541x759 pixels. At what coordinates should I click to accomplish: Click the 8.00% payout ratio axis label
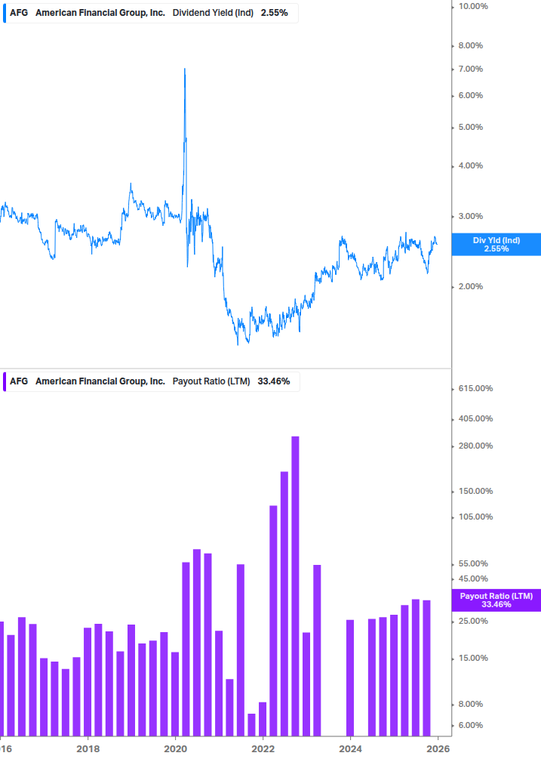point(470,705)
